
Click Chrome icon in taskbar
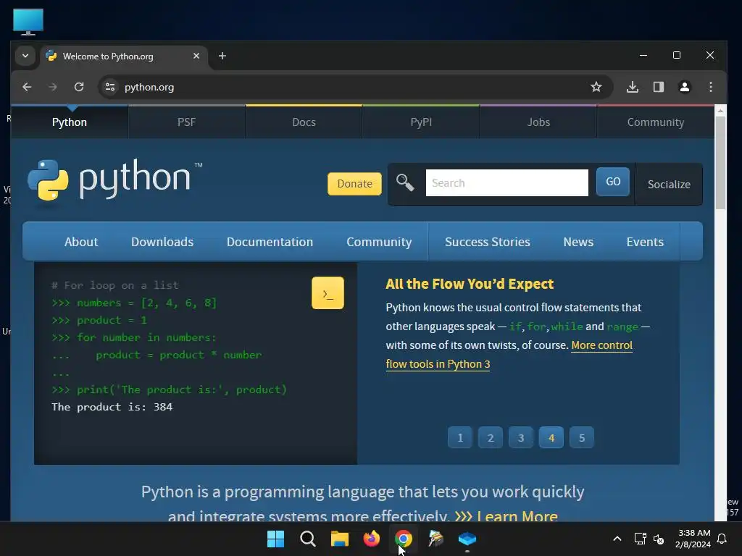pos(403,539)
